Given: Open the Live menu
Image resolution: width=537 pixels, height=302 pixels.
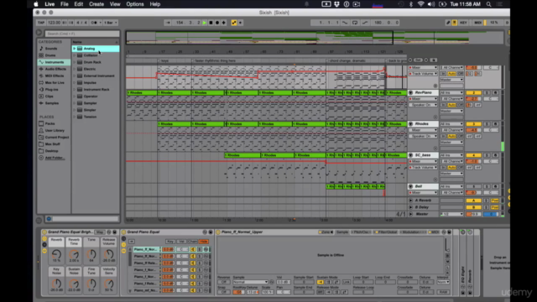Looking at the screenshot, I should [x=50, y=4].
